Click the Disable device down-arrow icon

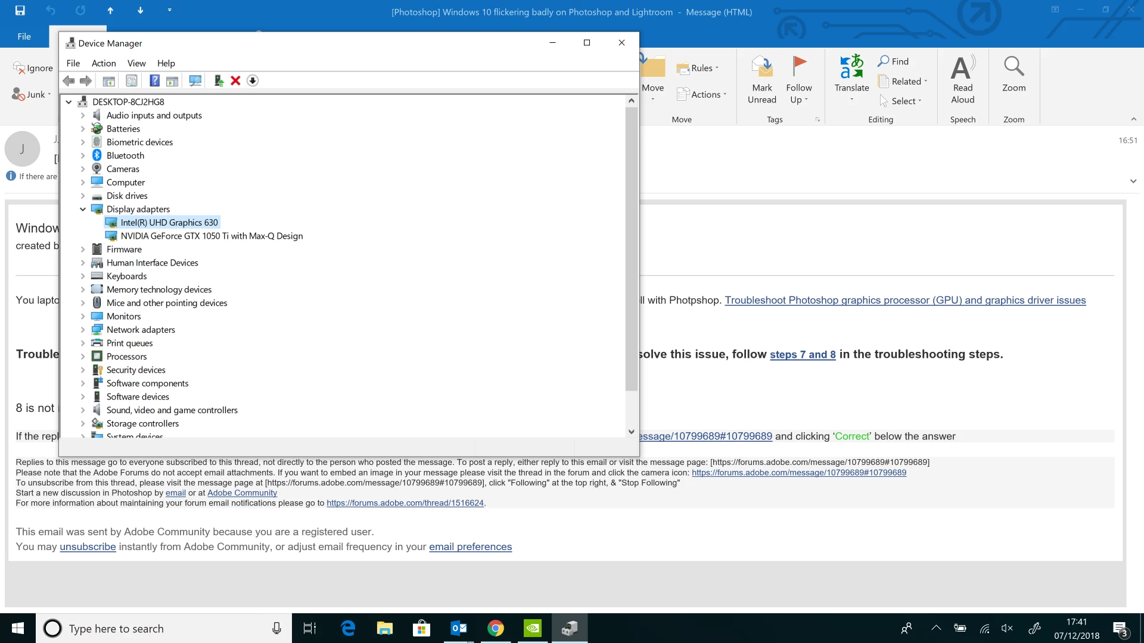tap(253, 81)
